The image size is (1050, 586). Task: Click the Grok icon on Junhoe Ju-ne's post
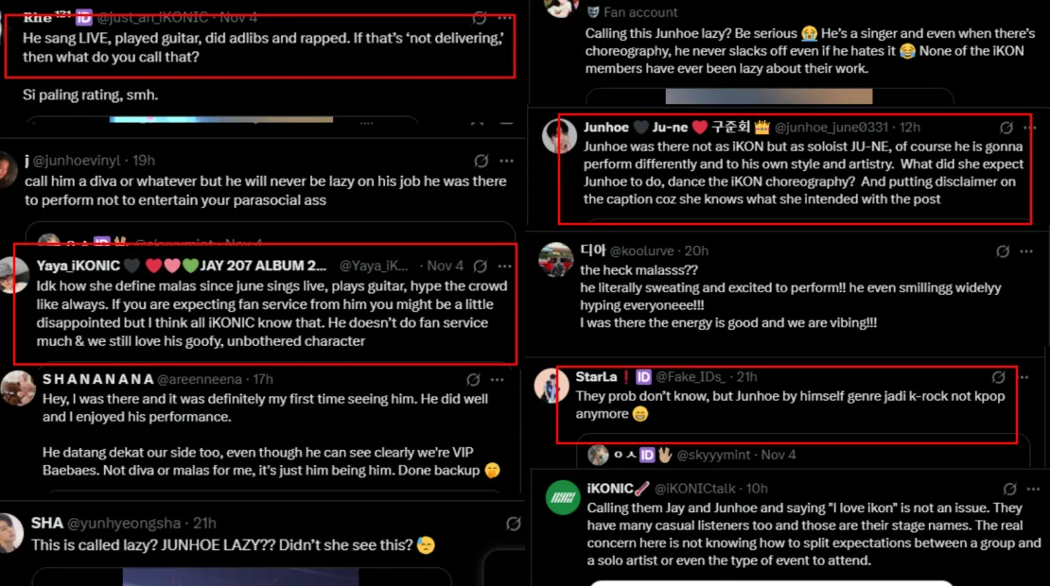(1006, 128)
